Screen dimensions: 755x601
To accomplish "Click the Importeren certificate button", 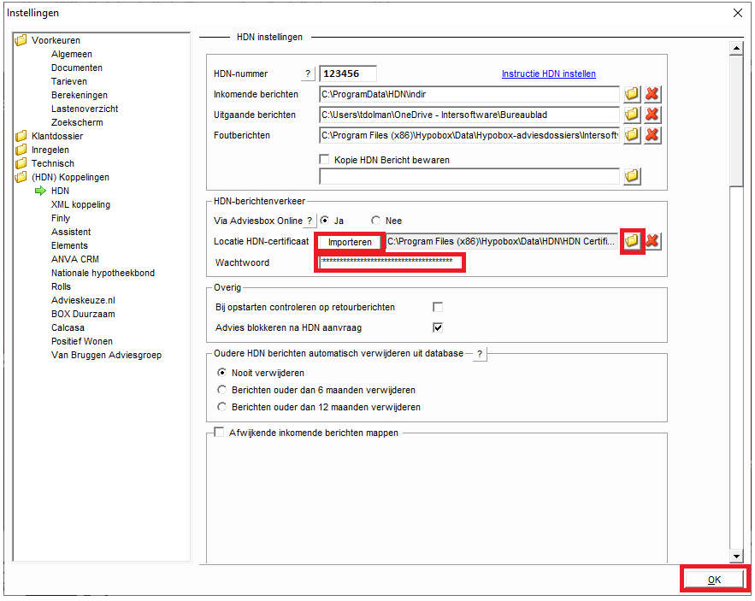I will pyautogui.click(x=350, y=242).
